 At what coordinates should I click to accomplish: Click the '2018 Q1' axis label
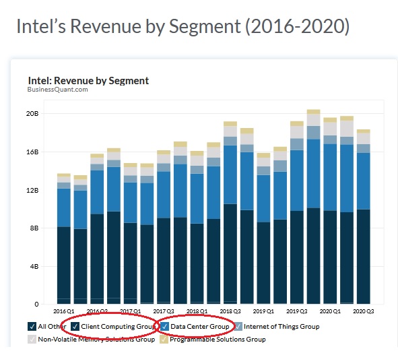(x=197, y=311)
